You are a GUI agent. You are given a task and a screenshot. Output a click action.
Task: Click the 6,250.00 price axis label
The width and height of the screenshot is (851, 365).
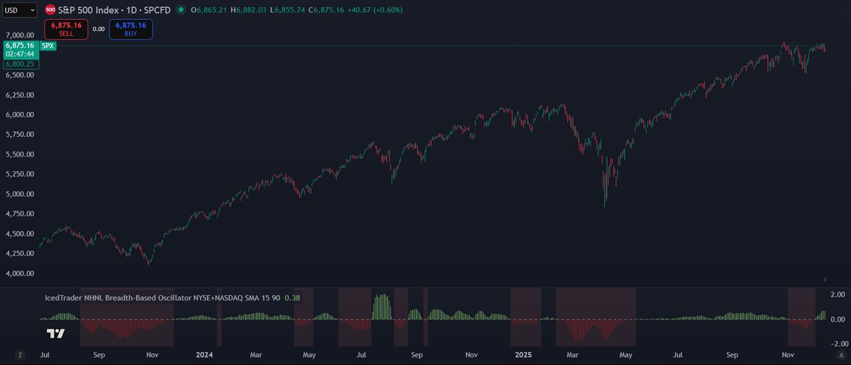coord(21,94)
